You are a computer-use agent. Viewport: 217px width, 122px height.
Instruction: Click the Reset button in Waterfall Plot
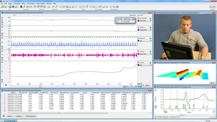point(212,83)
